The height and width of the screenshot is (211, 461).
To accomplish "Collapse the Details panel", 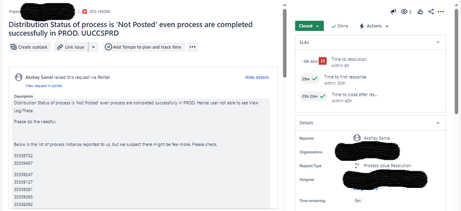I will 438,123.
